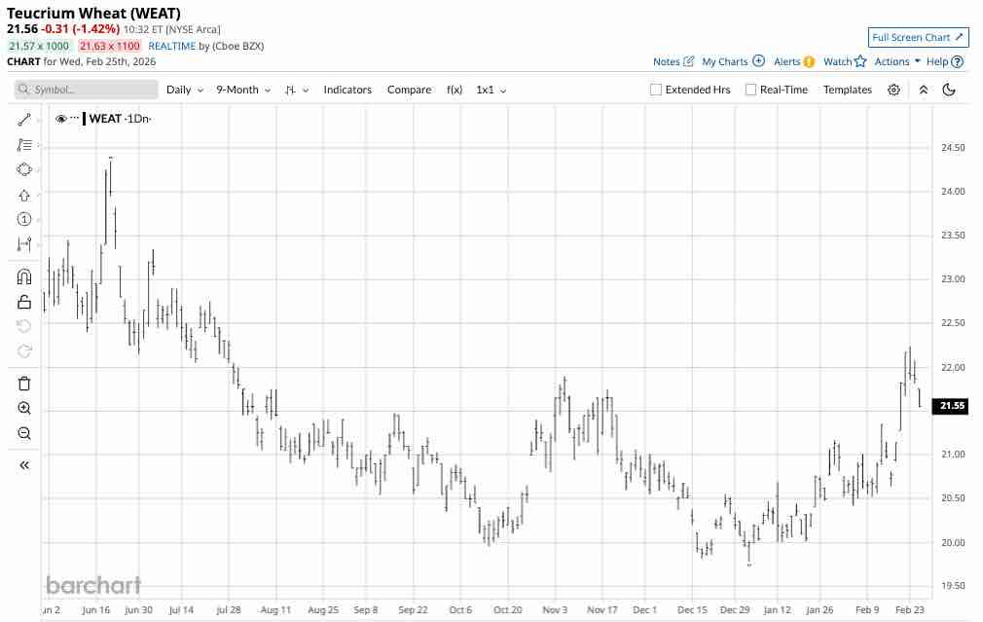Open the Indicators menu
Image resolution: width=983 pixels, height=622 pixels.
coord(347,90)
